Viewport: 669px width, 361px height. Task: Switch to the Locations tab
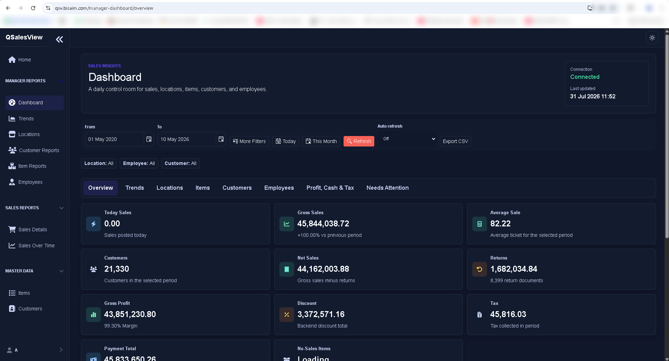[x=170, y=188]
